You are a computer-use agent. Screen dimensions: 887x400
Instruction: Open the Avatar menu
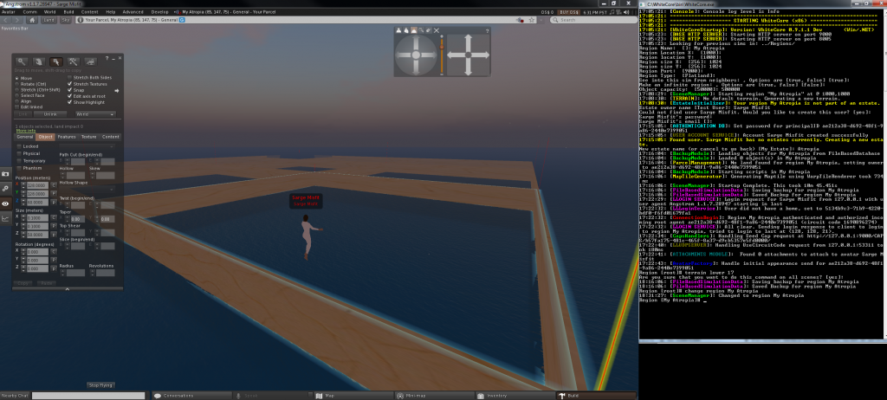coord(9,12)
